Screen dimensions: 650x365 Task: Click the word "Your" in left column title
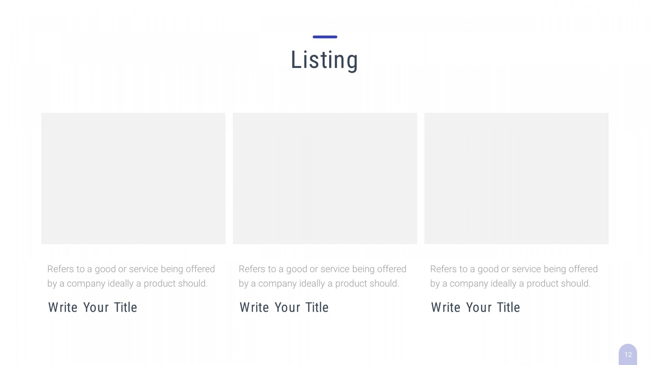(96, 308)
